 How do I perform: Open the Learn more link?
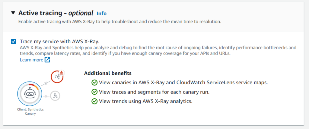pos(31,60)
